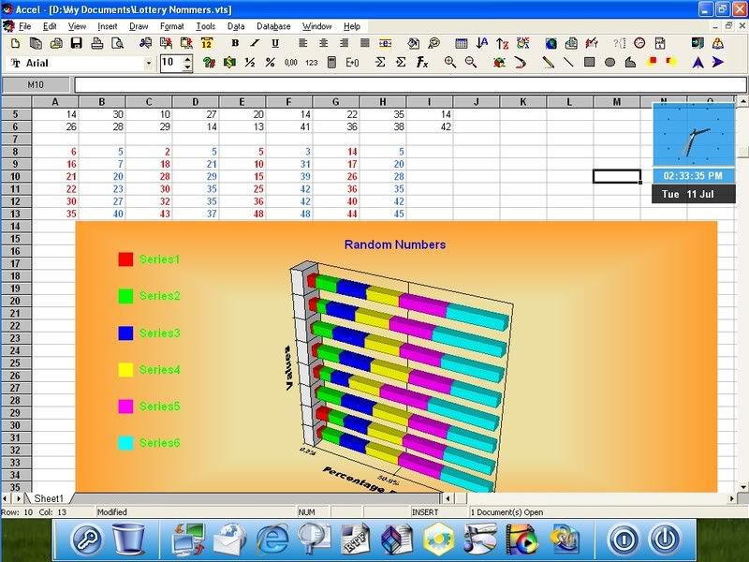Image resolution: width=749 pixels, height=562 pixels.
Task: Open the Arial font dropdown arrow
Action: 149,63
